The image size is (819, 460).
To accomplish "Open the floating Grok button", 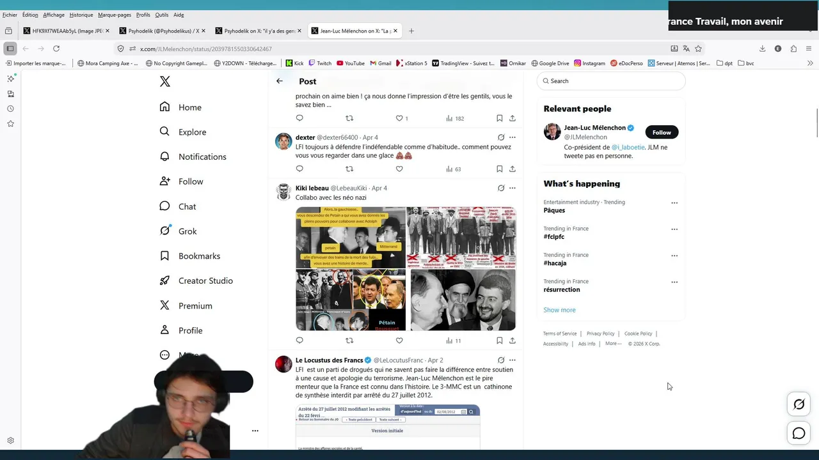I will (799, 404).
